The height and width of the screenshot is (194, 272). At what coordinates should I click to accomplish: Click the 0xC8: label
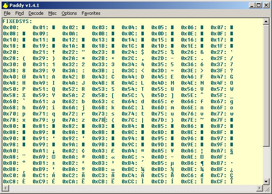pos(11,182)
